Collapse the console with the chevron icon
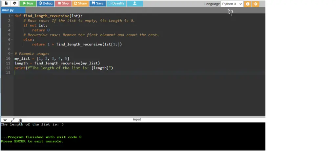Screen dimensions: 336x151 pos(5,120)
